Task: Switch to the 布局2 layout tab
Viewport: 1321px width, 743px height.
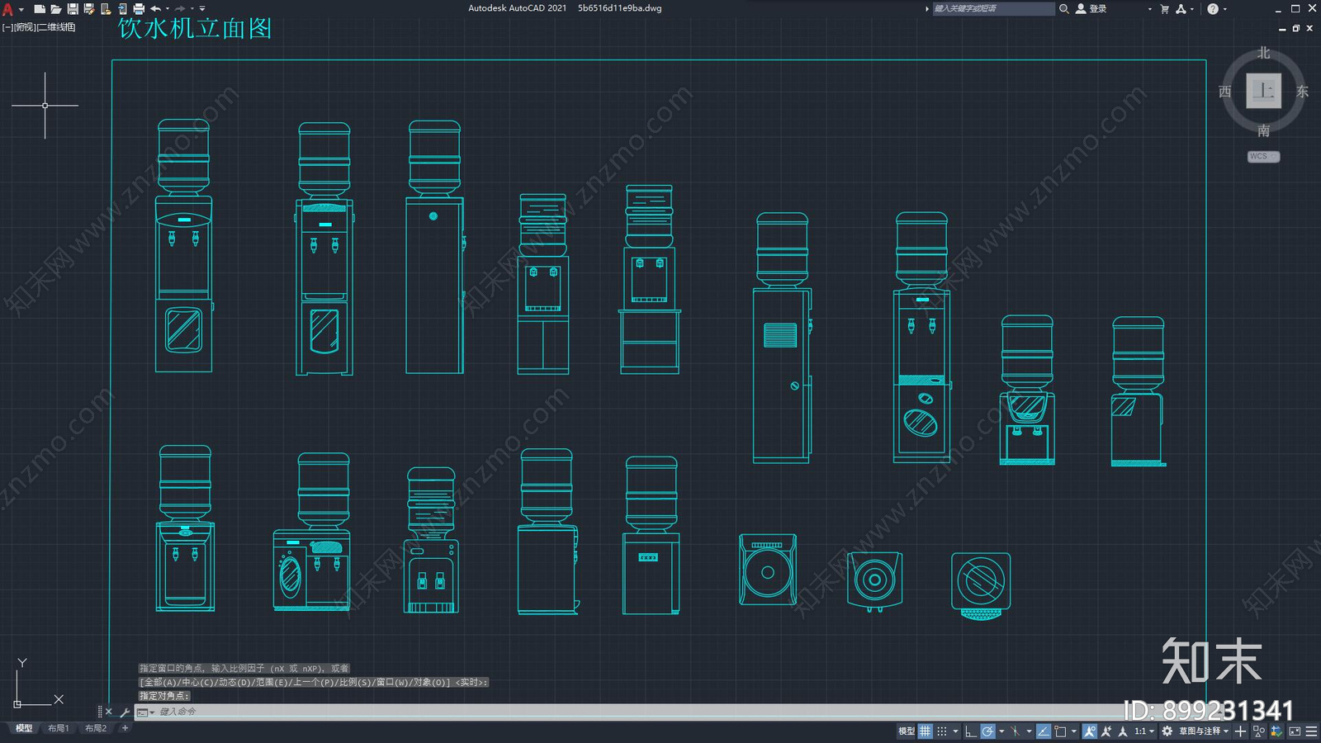Action: [x=96, y=728]
